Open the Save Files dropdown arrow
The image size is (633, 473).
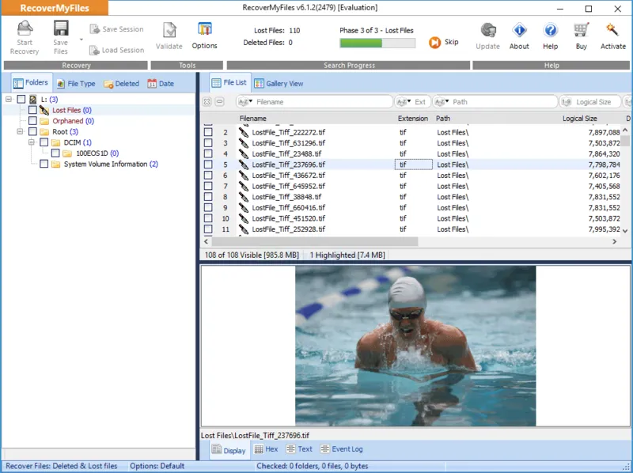tap(81, 40)
